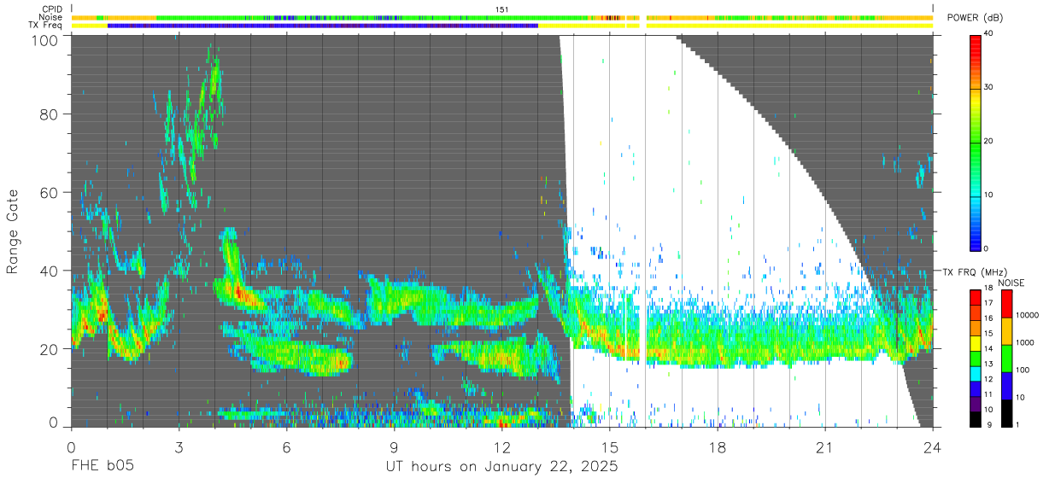Screen dimensions: 1049x484
Task: Click the CPID value '151'
Action: click(502, 9)
